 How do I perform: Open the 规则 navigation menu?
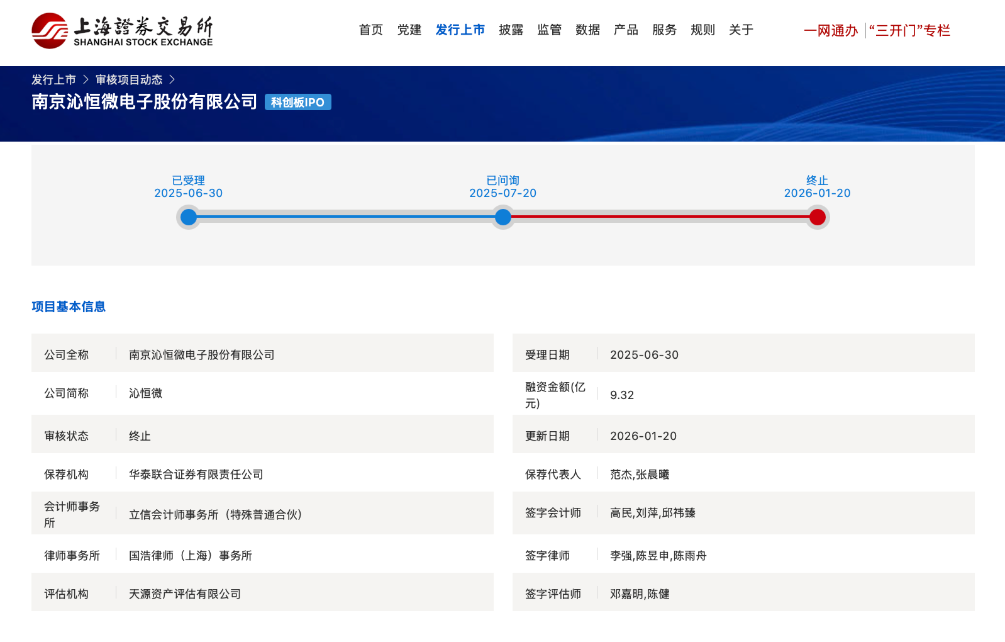click(703, 30)
